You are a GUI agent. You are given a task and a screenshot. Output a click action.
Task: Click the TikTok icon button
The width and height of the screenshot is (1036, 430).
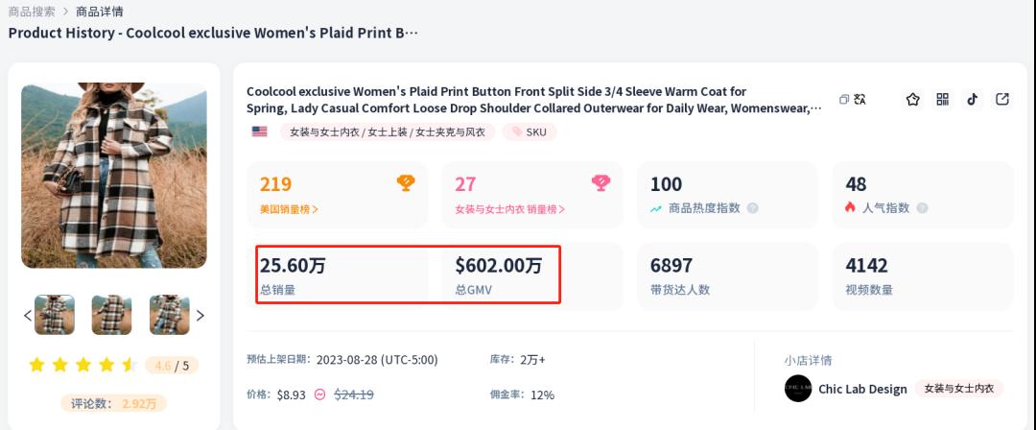pyautogui.click(x=973, y=100)
